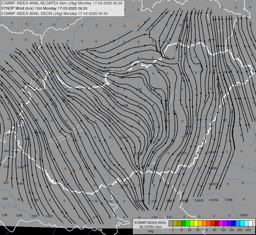
Task: Click the legend label MLCAPE0-3km
Action: 151,227
